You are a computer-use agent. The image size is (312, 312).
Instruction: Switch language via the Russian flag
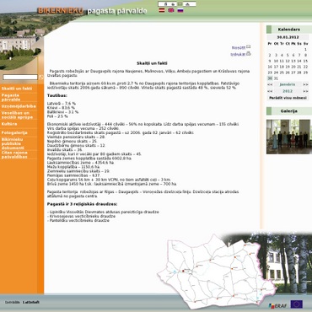pyautogui.click(x=180, y=10)
